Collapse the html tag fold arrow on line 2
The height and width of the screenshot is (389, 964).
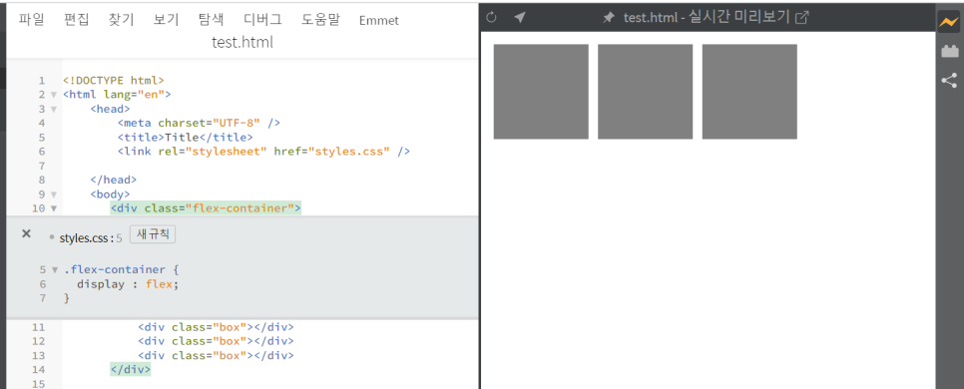(x=54, y=95)
